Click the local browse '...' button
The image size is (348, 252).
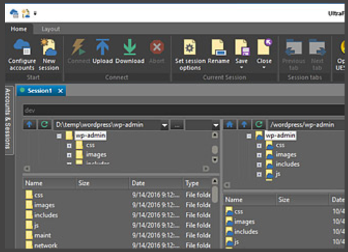click(177, 126)
